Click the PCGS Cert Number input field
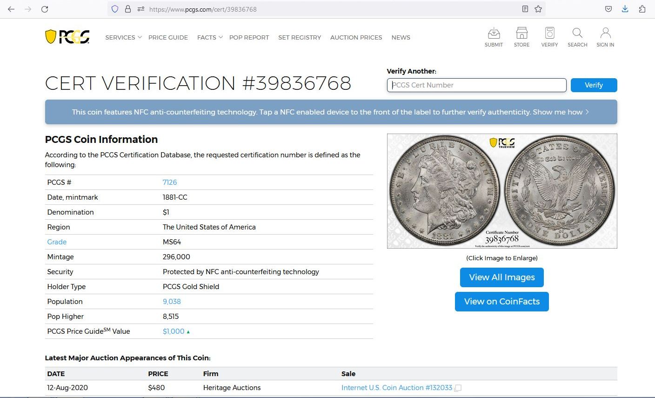 (x=476, y=85)
